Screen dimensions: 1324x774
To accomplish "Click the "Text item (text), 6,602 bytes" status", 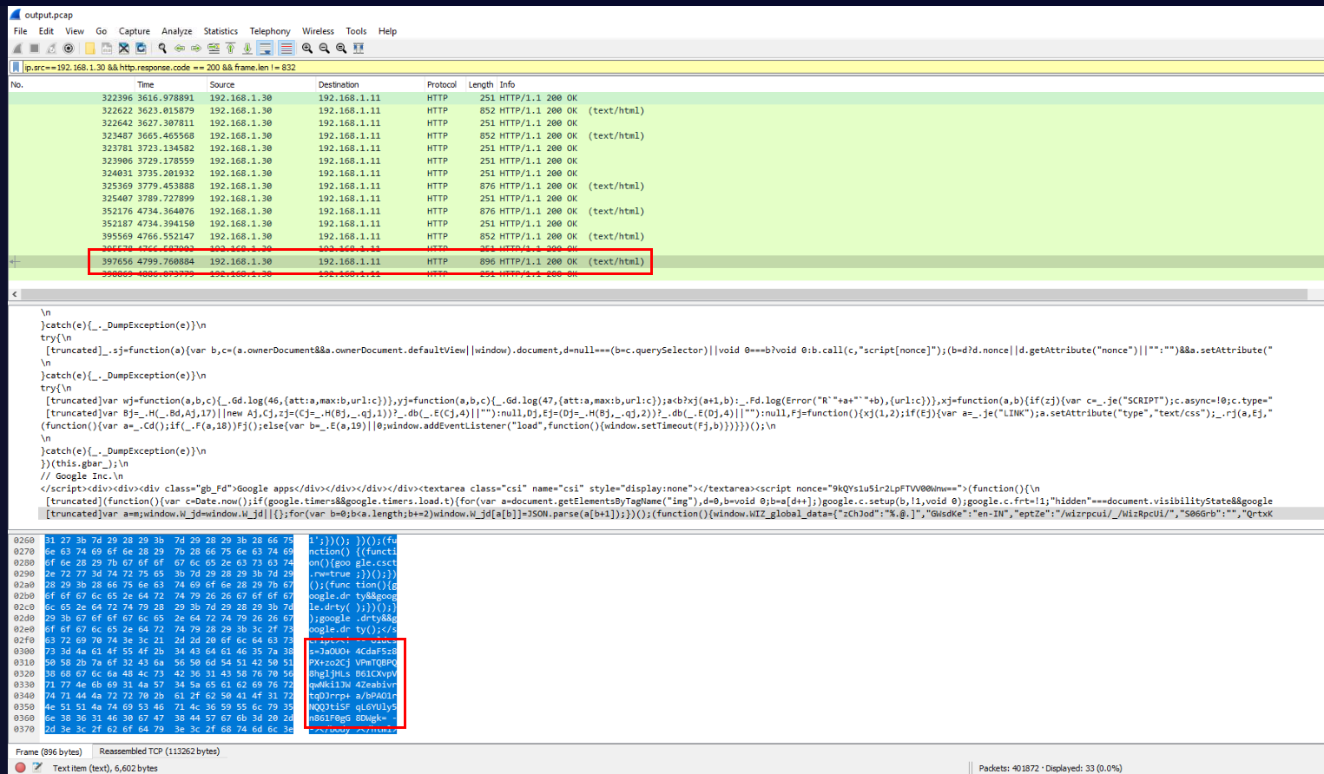I will pos(105,768).
